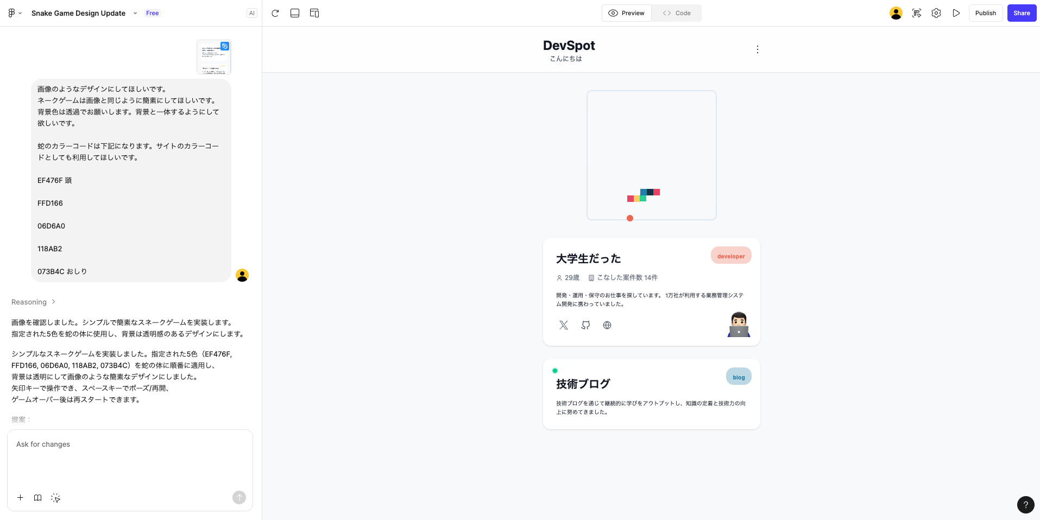Click the document icon beside こなした案件数

pyautogui.click(x=591, y=278)
